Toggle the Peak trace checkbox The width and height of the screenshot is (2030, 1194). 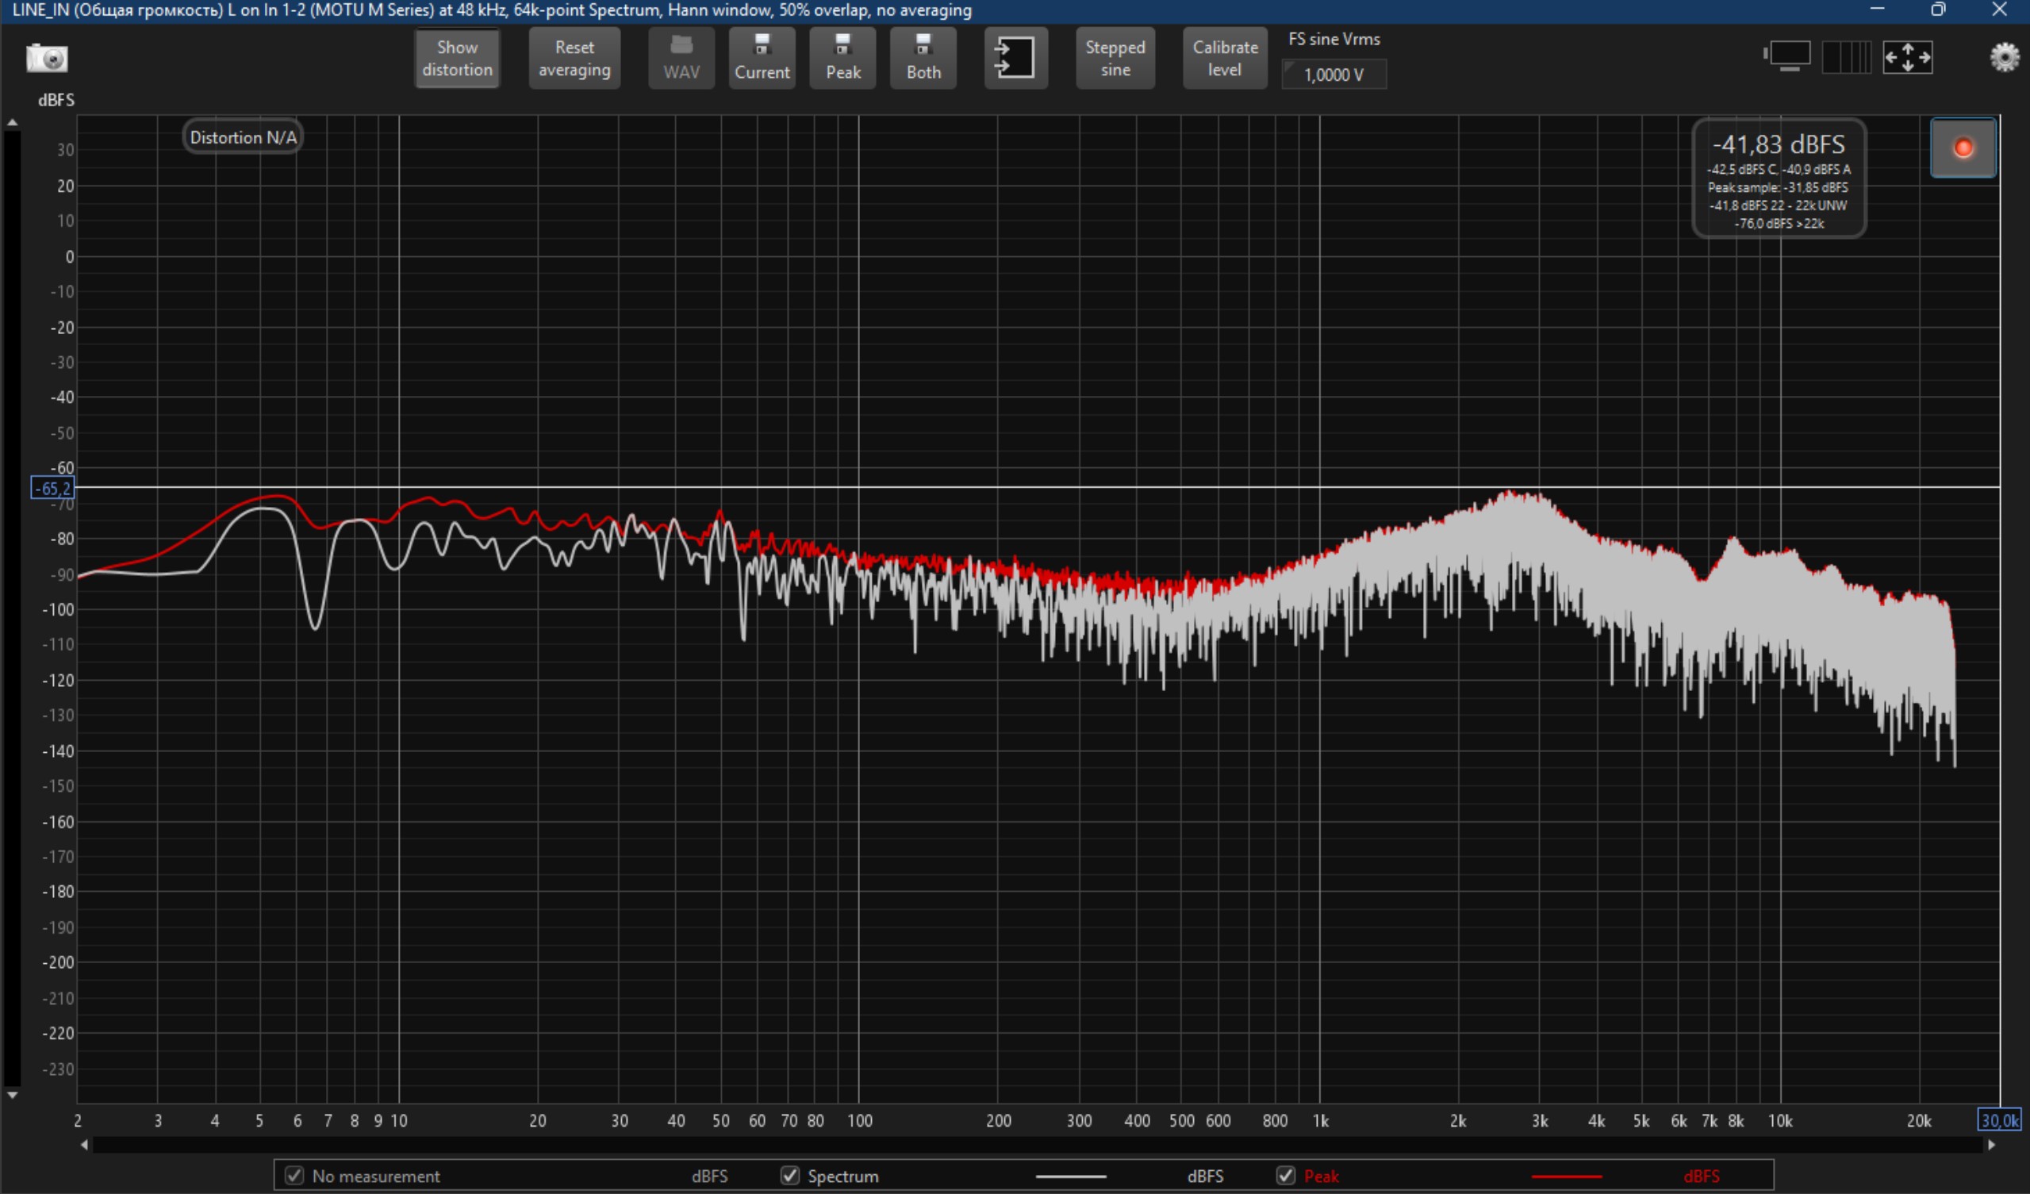[x=1285, y=1176]
